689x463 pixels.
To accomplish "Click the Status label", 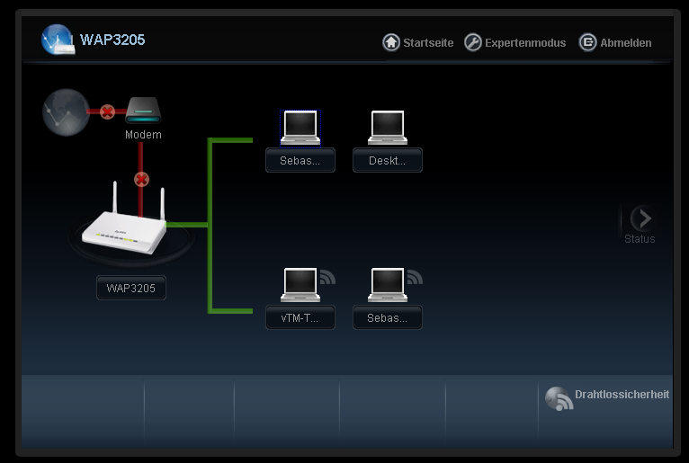I will point(640,239).
